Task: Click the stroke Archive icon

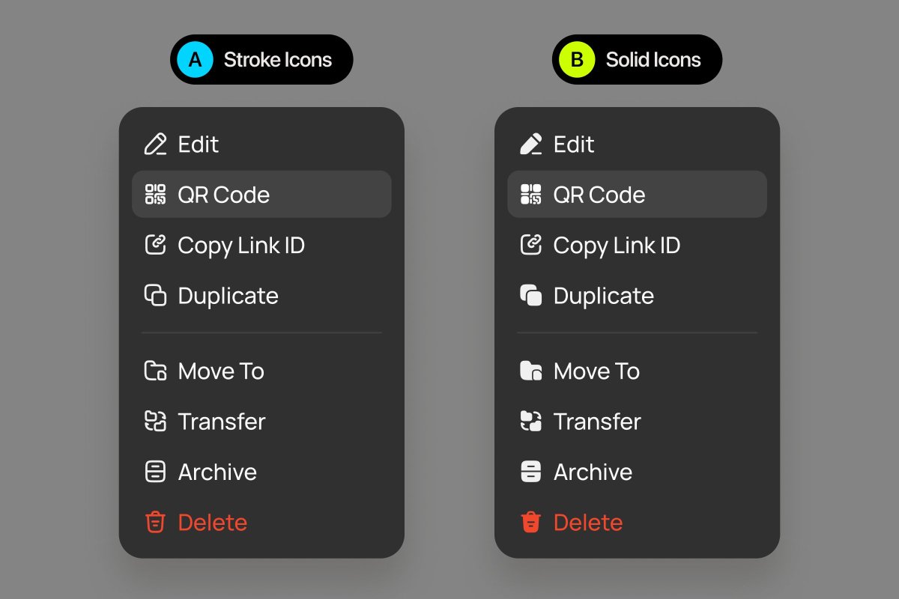Action: coord(155,472)
